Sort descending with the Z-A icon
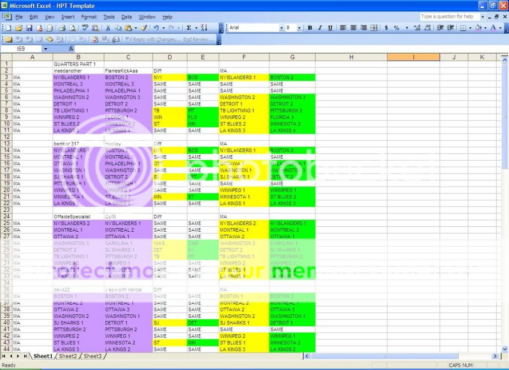Screen dimensions: 509x370 pyautogui.click(x=204, y=28)
